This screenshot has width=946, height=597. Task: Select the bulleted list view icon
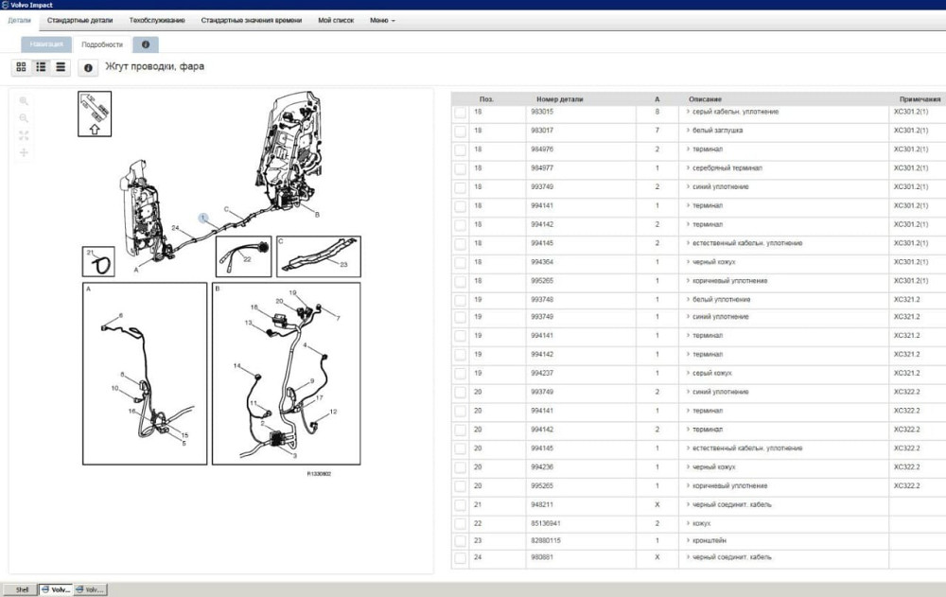pyautogui.click(x=41, y=67)
